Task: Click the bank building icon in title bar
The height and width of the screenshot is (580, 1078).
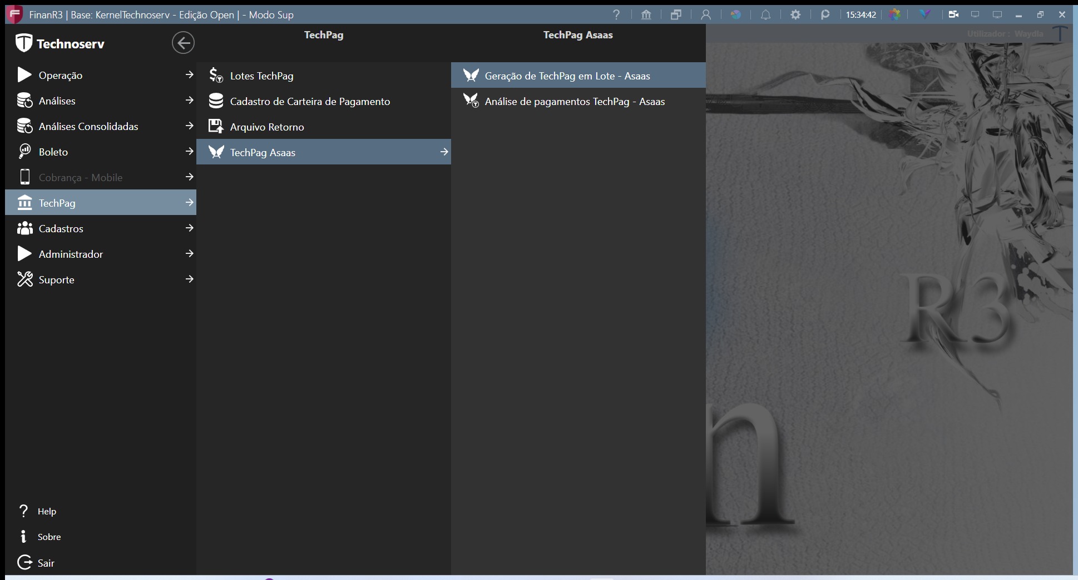Action: (646, 14)
